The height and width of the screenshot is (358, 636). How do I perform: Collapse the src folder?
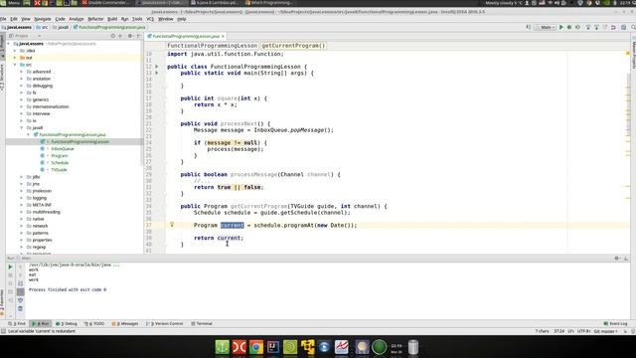tap(15, 65)
